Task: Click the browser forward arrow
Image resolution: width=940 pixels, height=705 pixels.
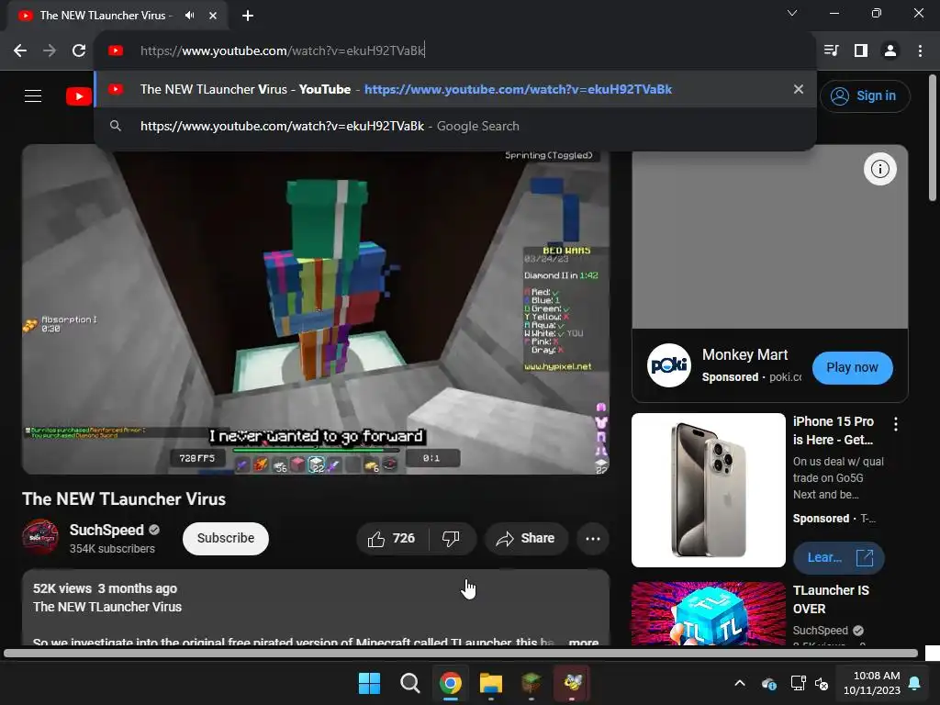Action: [x=50, y=50]
